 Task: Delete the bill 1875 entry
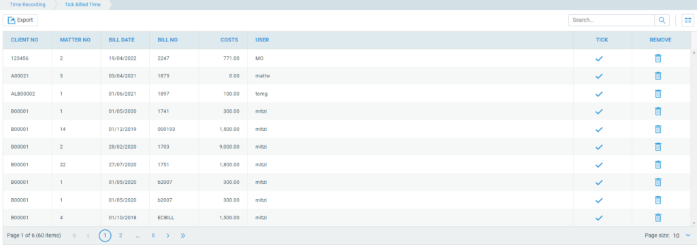(658, 76)
